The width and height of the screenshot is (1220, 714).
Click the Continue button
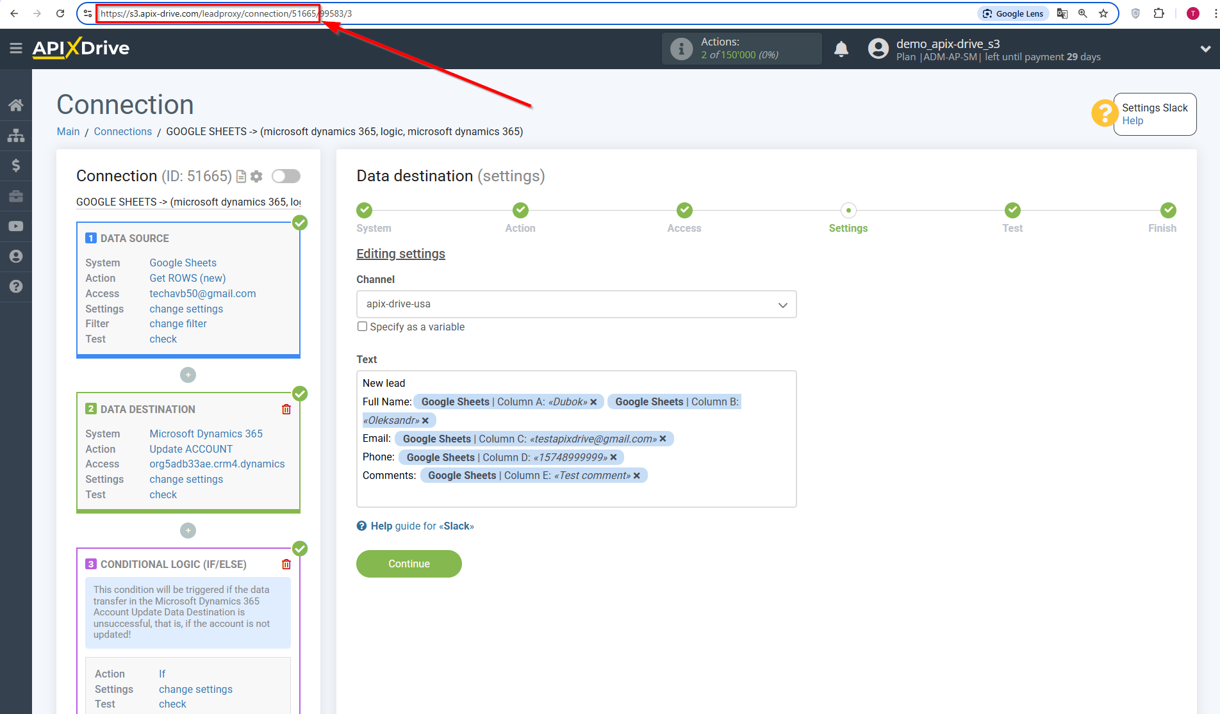(x=409, y=564)
